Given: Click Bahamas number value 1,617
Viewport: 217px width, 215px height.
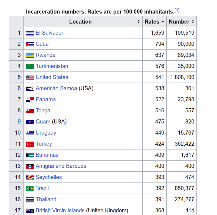Looking at the screenshot, I should pyautogui.click(x=188, y=155).
